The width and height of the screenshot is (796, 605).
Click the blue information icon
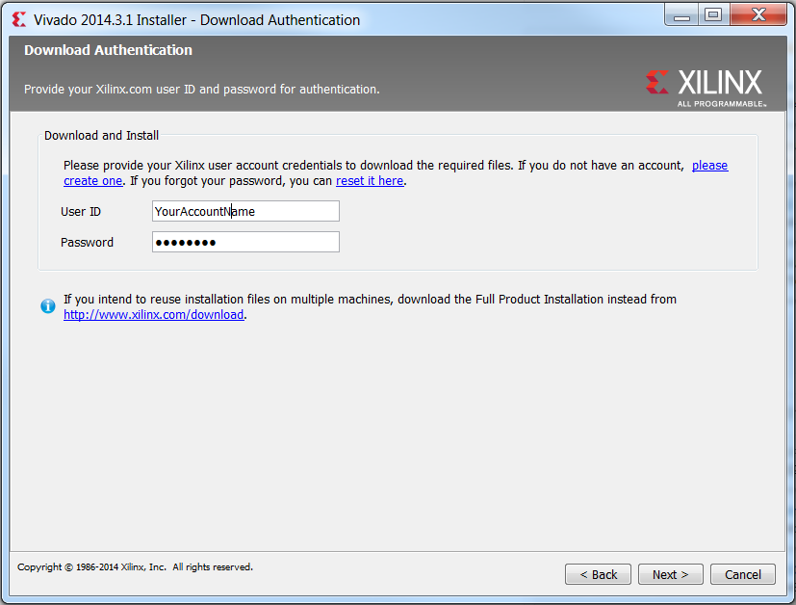click(x=48, y=305)
